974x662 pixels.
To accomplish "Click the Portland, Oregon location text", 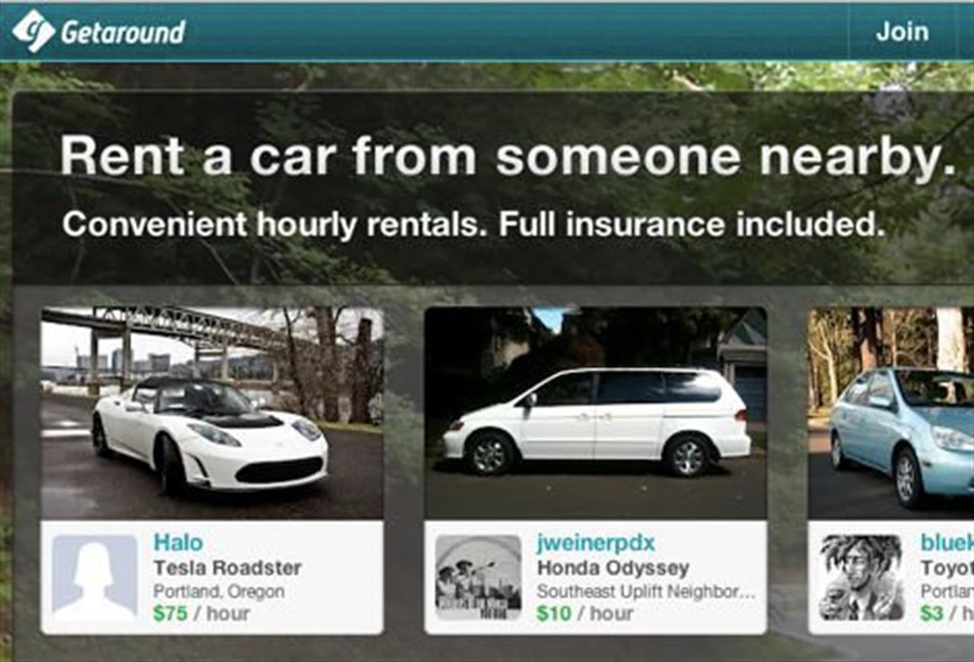I will point(219,591).
